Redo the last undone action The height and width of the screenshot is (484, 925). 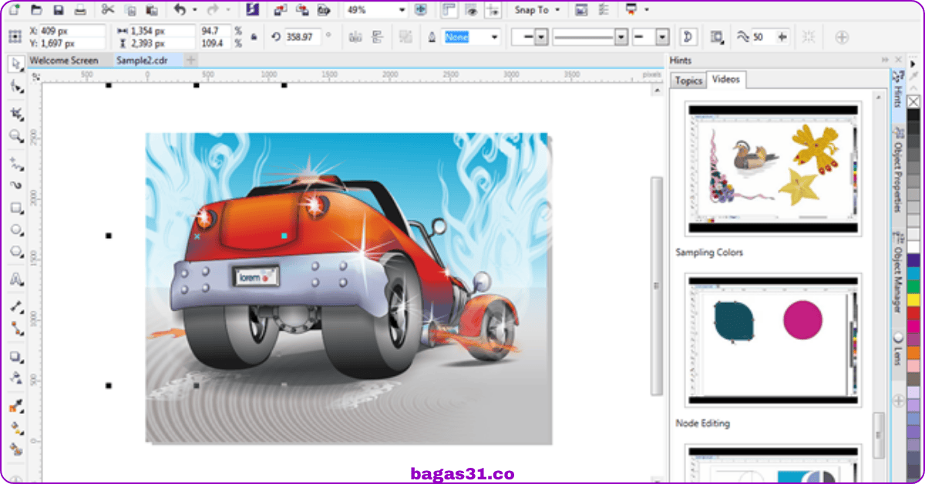tap(214, 10)
